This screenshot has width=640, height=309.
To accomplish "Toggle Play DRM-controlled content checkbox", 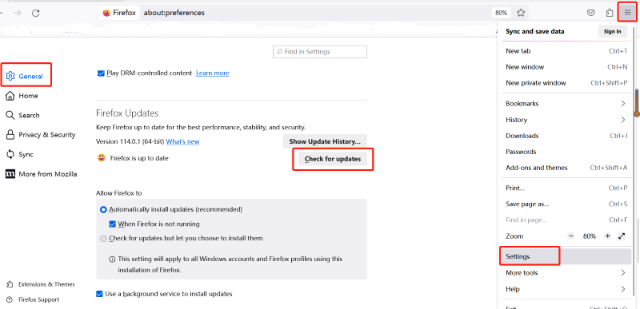I will click(x=101, y=73).
